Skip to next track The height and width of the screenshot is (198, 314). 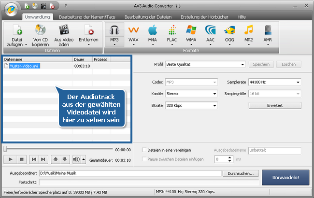(43, 159)
